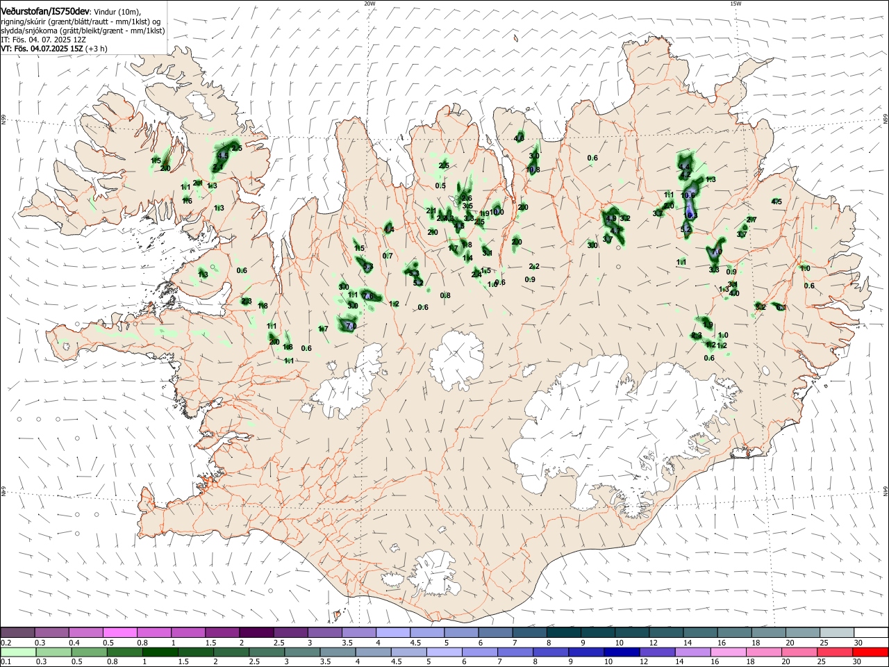Click the precipitation value 10.8 on the map

pyautogui.click(x=533, y=170)
